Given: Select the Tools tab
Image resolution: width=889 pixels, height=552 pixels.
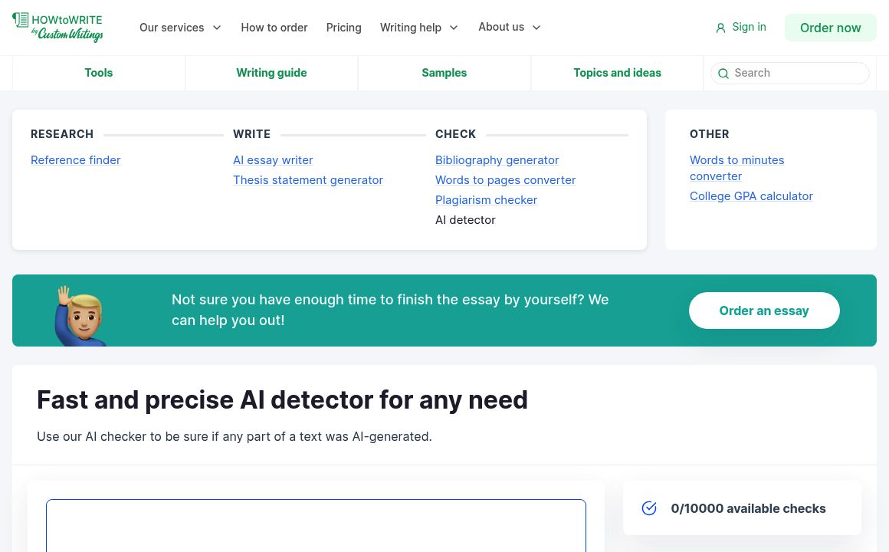Looking at the screenshot, I should [98, 73].
